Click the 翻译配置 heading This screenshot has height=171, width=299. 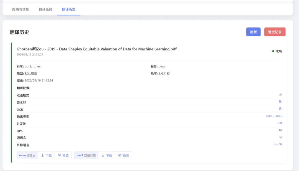pyautogui.click(x=24, y=88)
